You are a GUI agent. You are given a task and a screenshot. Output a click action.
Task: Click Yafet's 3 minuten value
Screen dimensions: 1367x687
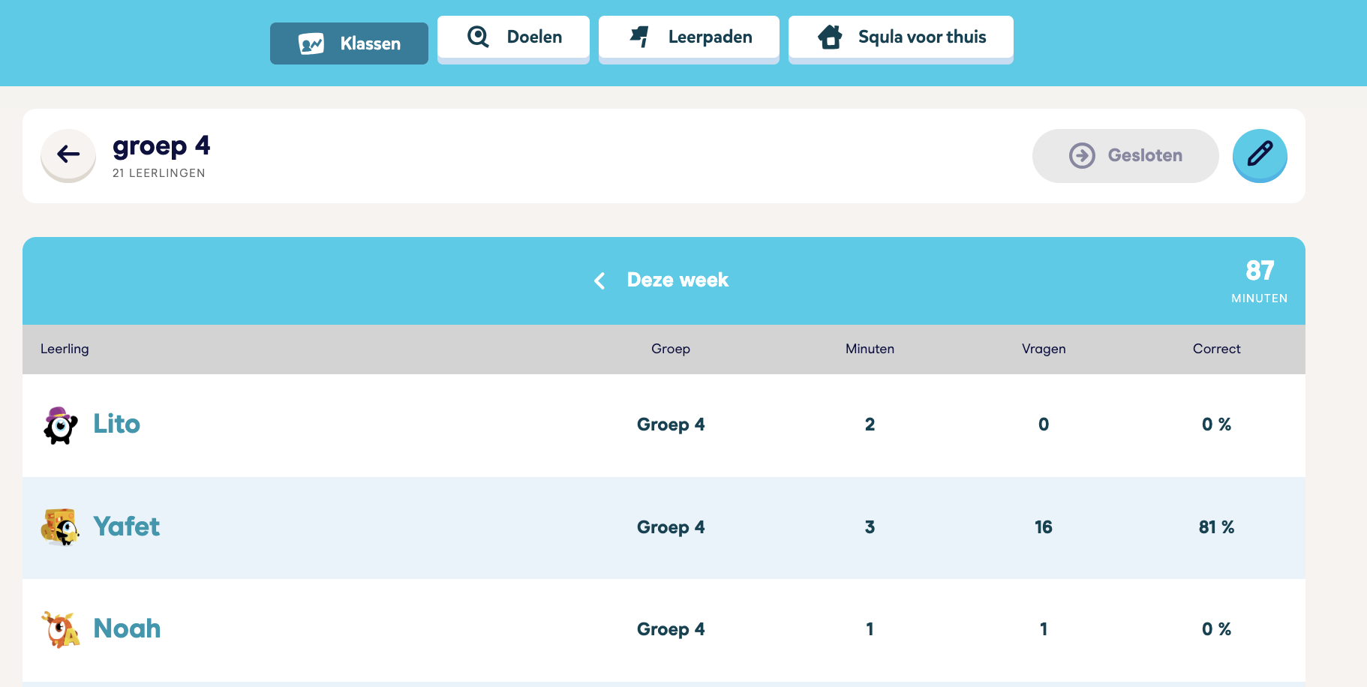click(870, 527)
